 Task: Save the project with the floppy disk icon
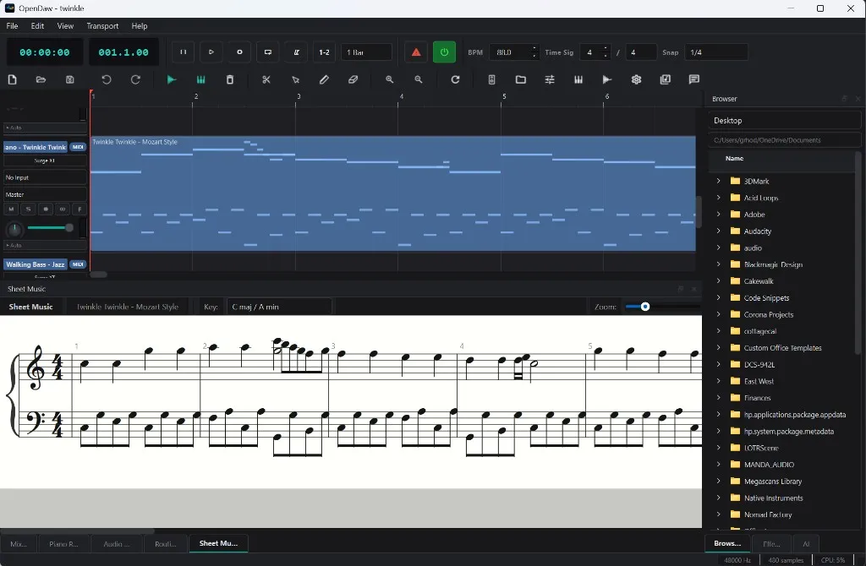click(69, 79)
